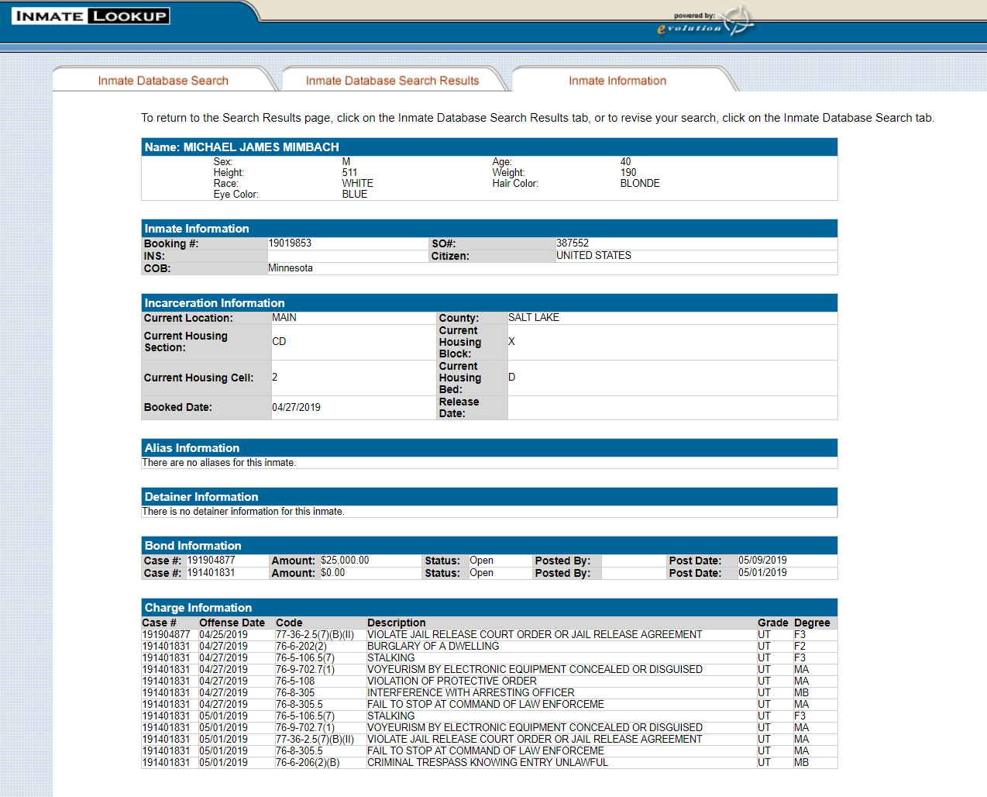Click the $25,000.00 bond amount
The height and width of the screenshot is (797, 987).
[345, 561]
